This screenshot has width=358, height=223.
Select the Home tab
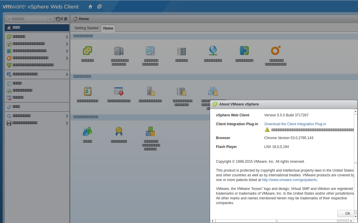click(108, 28)
